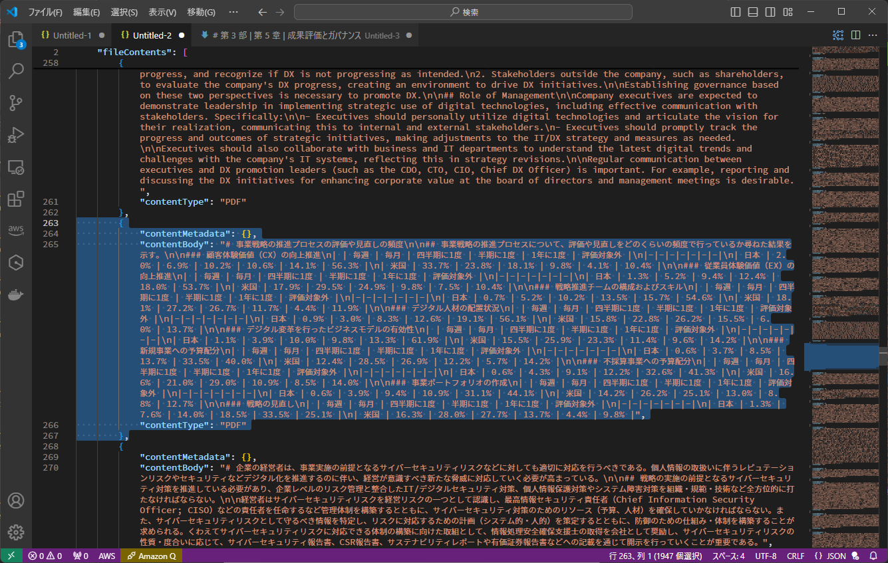Viewport: 888px width, 563px height.
Task: Open the remote window indicator in status bar
Action: click(11, 556)
